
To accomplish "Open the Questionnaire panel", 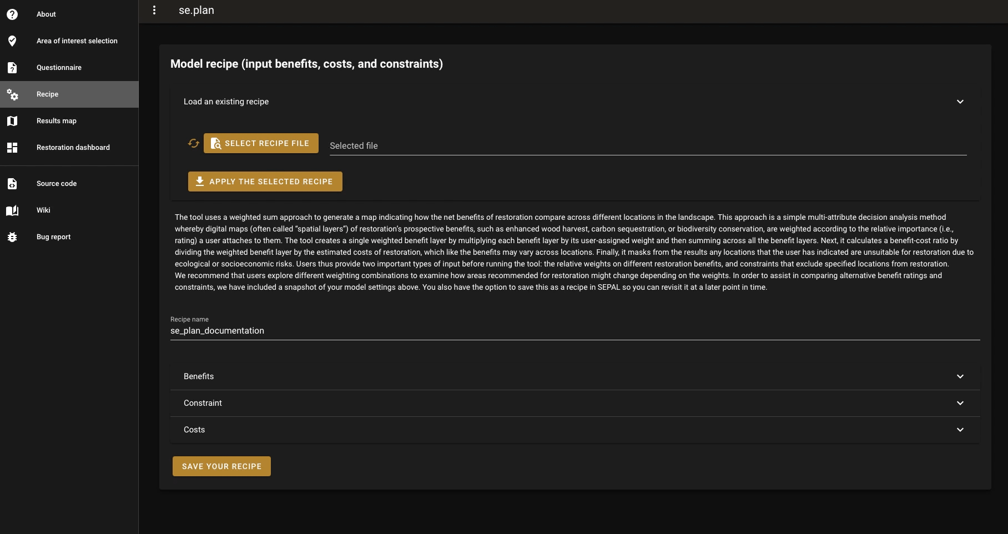I will pos(69,68).
